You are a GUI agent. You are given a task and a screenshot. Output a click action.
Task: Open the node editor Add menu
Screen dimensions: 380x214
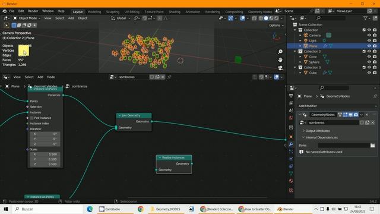click(x=40, y=77)
